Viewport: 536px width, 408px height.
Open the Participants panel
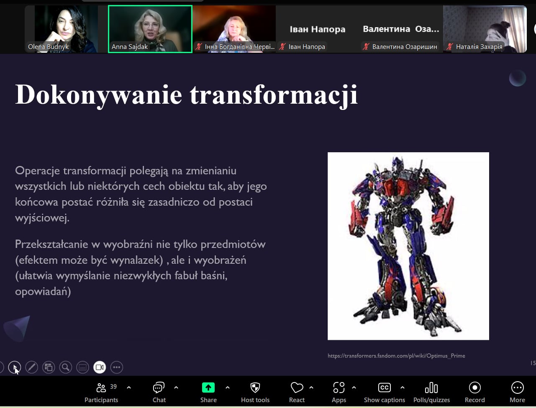(101, 393)
